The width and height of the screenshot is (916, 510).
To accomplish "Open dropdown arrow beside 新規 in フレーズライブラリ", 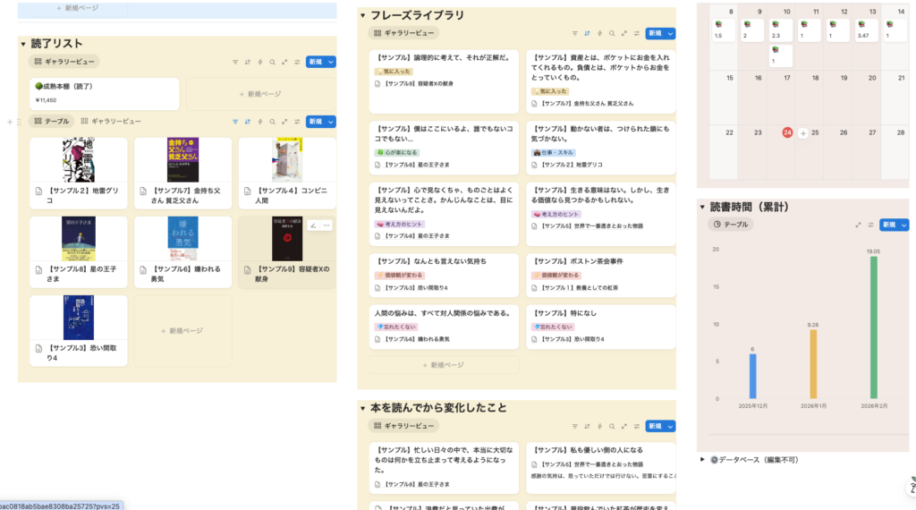I will click(x=671, y=33).
